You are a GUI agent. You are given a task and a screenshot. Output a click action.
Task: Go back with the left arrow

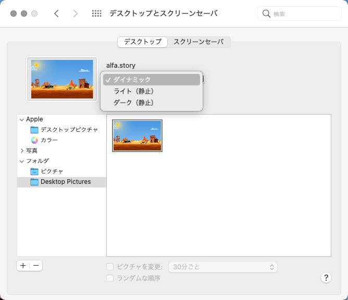pos(57,14)
